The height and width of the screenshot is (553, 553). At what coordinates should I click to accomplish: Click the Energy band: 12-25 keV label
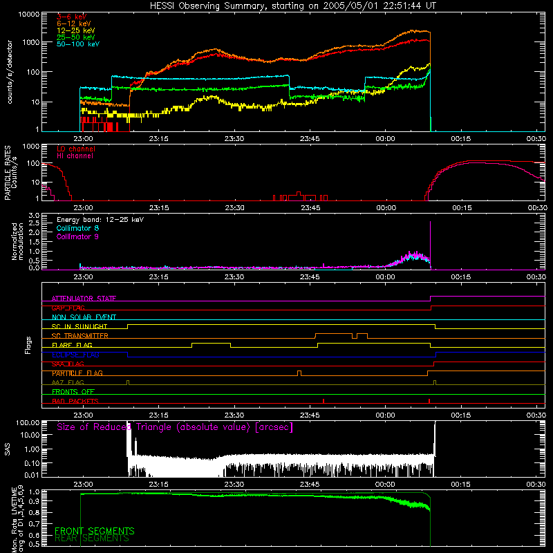[100, 220]
